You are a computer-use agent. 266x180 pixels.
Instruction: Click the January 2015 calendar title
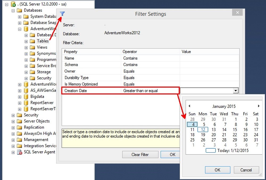tap(224, 106)
